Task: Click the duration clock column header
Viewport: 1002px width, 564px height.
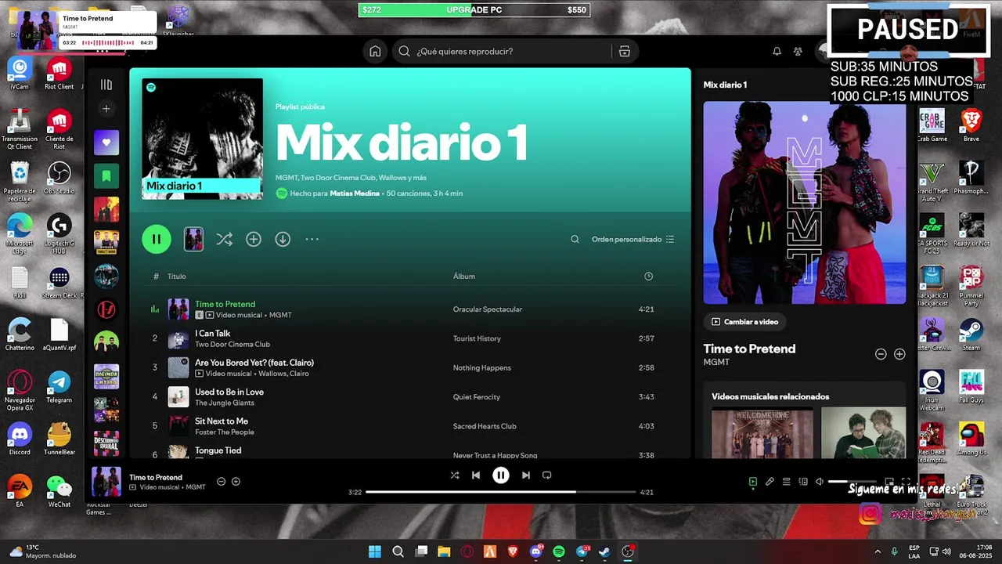Action: (x=648, y=277)
